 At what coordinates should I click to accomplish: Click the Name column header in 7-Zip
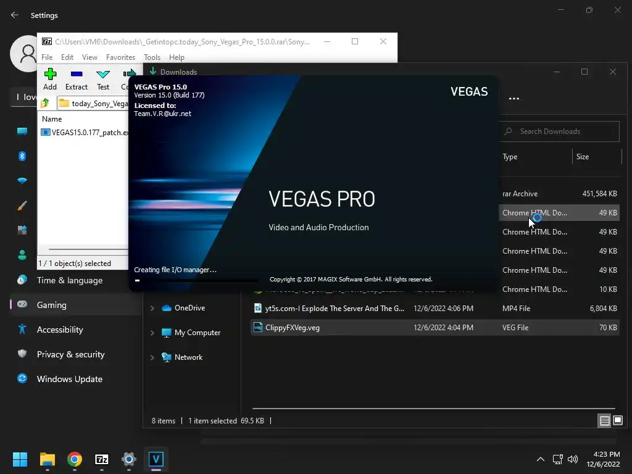tap(52, 119)
